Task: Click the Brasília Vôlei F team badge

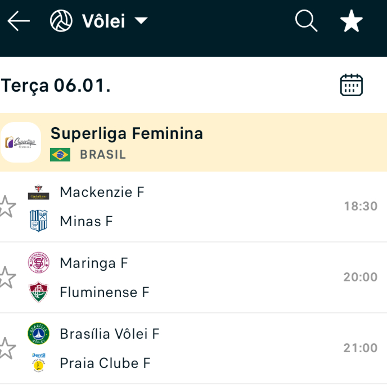Action: point(38,334)
